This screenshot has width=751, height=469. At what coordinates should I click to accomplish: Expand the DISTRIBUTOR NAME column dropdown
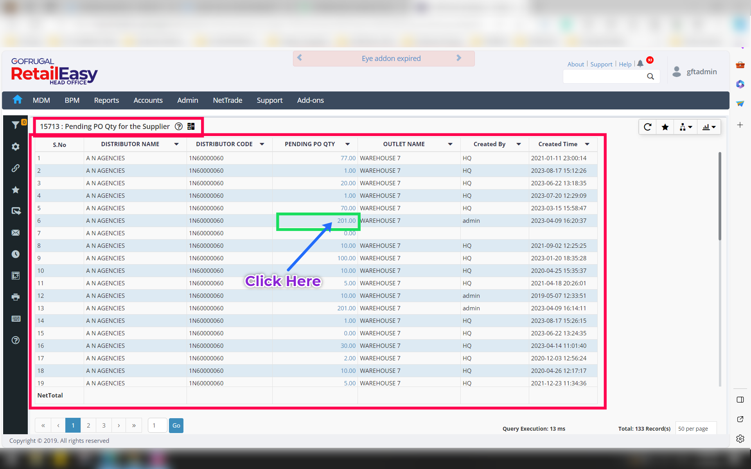point(176,144)
